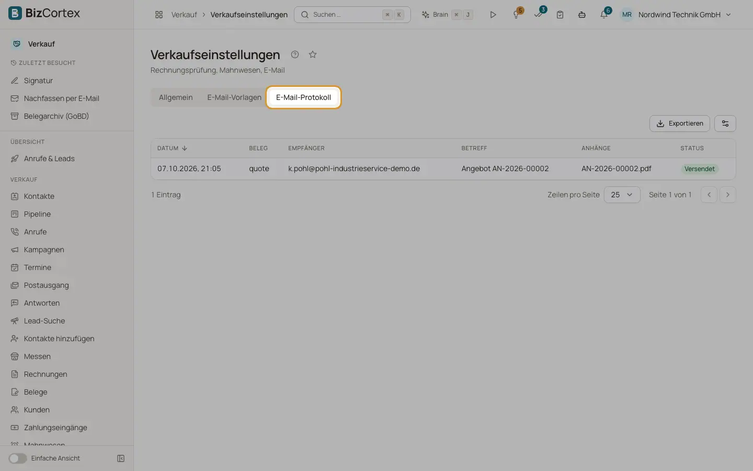753x471 pixels.
Task: Open the table filter settings icon button
Action: pyautogui.click(x=725, y=124)
